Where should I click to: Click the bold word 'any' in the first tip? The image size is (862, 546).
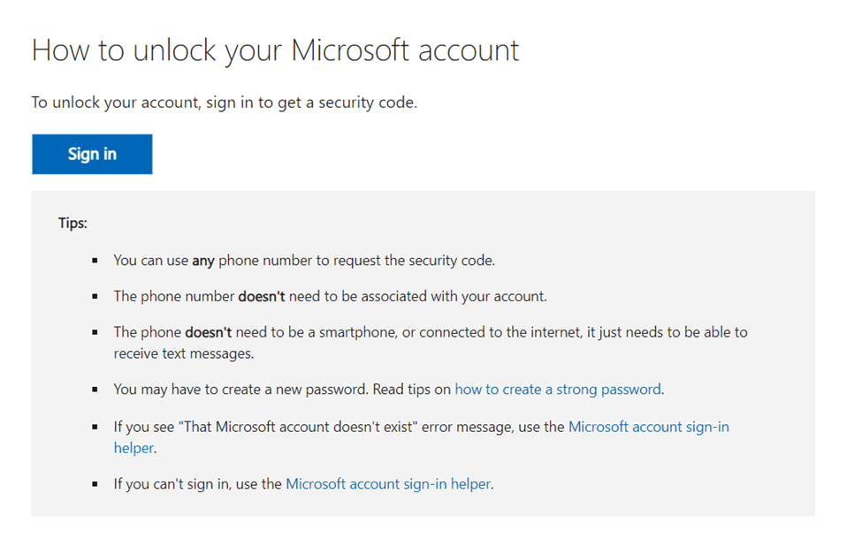[x=202, y=261]
